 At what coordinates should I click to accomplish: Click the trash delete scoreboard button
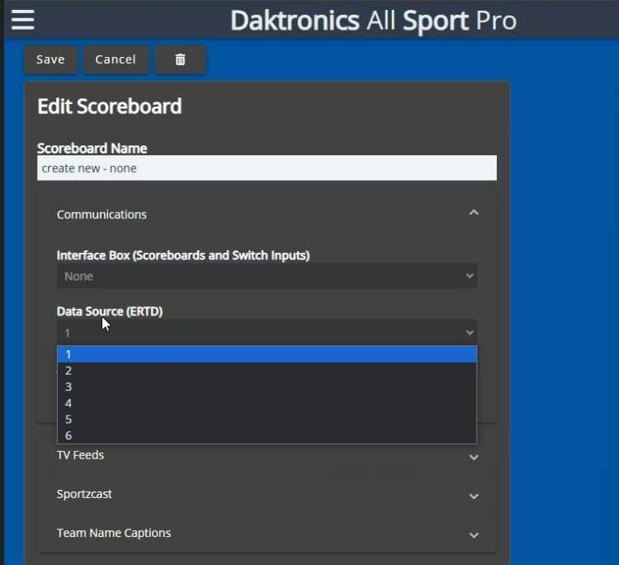180,59
